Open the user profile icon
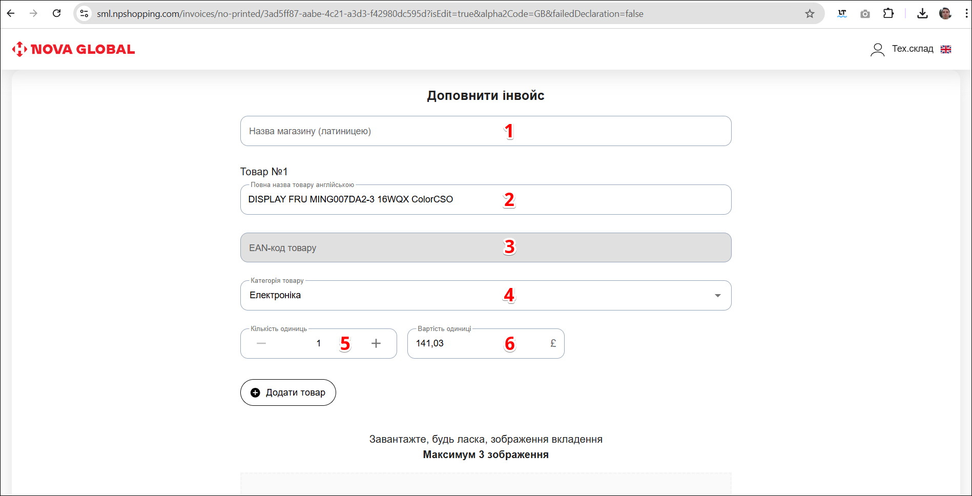The height and width of the screenshot is (496, 972). [877, 49]
